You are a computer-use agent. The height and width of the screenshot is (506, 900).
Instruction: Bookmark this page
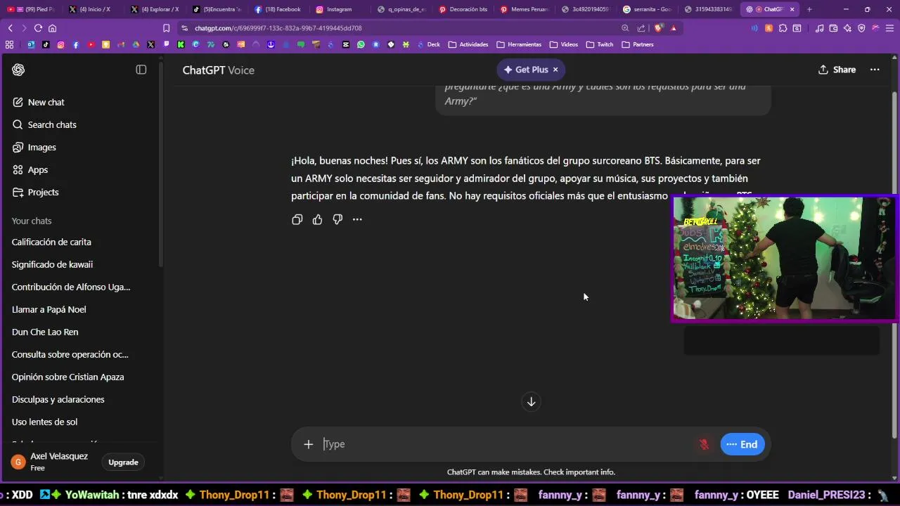[x=166, y=28]
